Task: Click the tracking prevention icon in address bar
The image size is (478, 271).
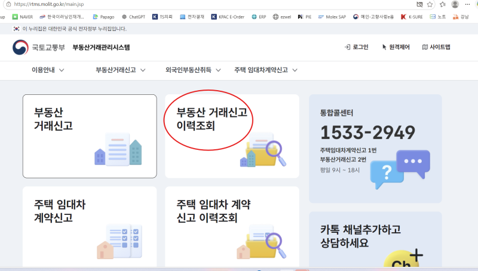Action: pyautogui.click(x=420, y=4)
